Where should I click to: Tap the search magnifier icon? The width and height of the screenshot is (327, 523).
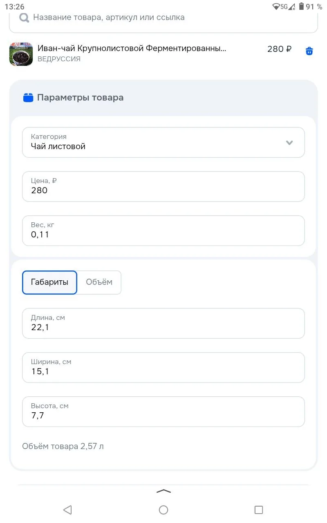(x=24, y=18)
